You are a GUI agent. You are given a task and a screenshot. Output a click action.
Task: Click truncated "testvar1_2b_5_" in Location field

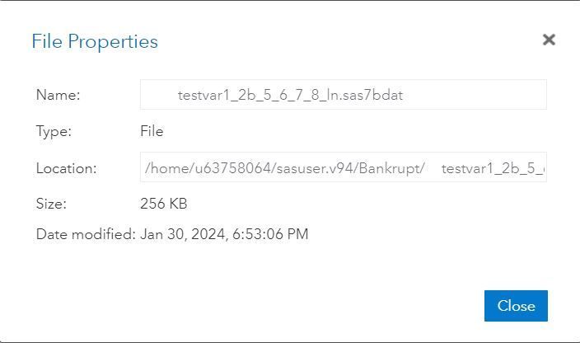tap(492, 168)
